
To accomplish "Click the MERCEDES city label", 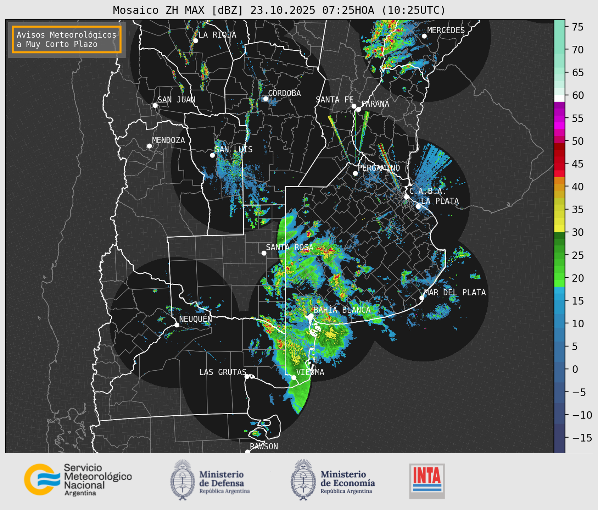I will click(x=446, y=31).
